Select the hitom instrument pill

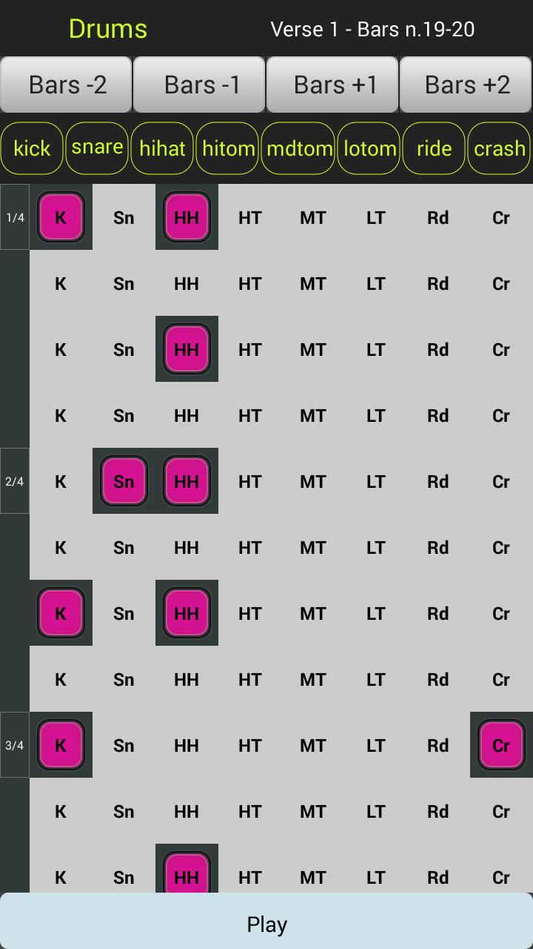click(227, 148)
